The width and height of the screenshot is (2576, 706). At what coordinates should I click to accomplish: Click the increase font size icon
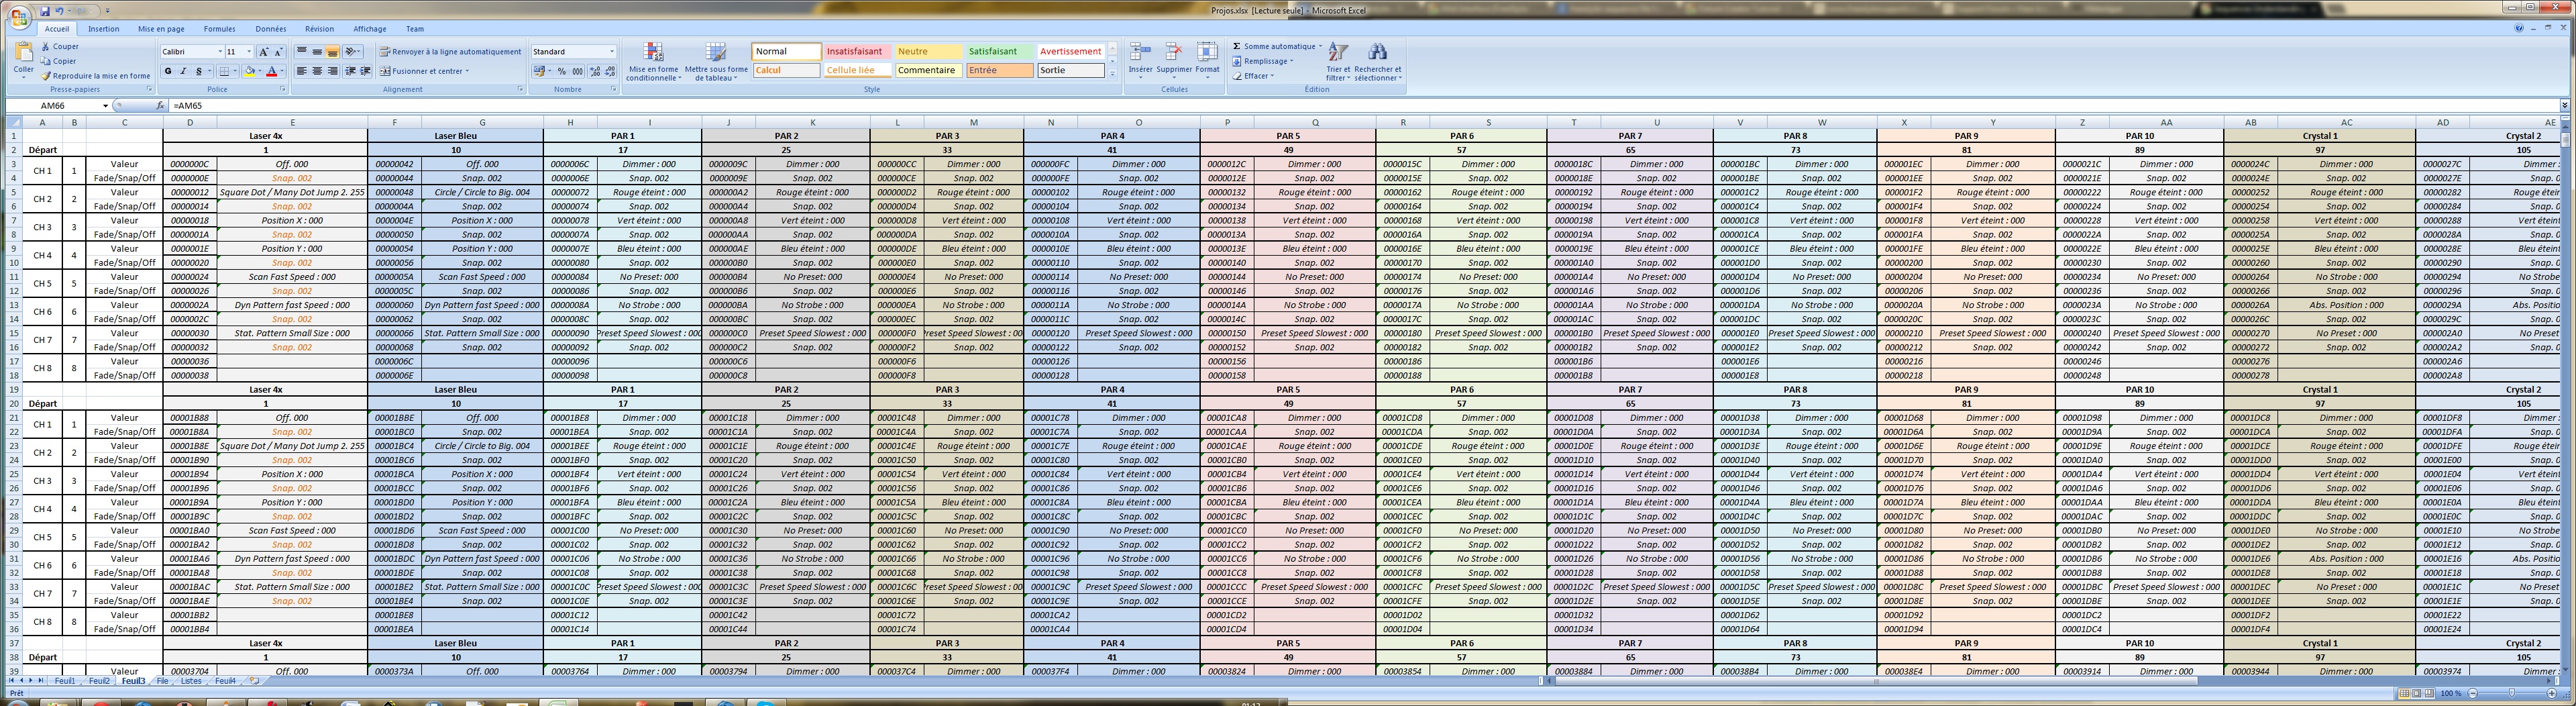point(264,52)
